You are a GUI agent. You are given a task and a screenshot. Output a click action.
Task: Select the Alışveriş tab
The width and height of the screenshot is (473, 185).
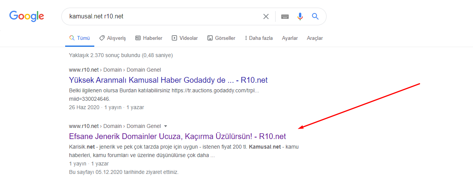pyautogui.click(x=112, y=38)
